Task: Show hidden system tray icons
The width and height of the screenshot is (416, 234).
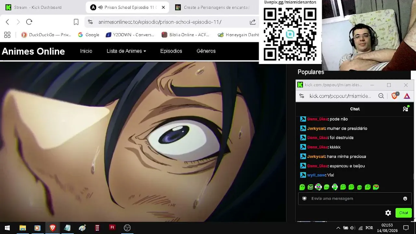Action: 338,228
